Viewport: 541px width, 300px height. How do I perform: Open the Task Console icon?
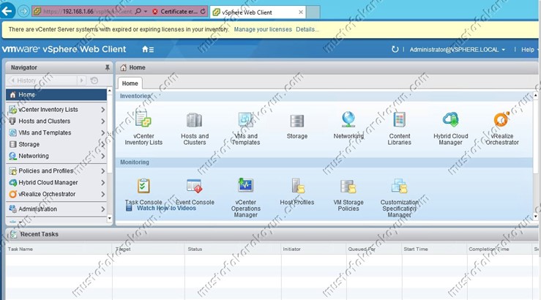click(143, 186)
